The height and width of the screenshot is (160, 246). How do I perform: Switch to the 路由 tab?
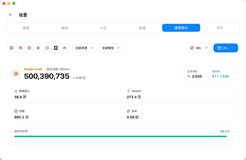(x=65, y=28)
